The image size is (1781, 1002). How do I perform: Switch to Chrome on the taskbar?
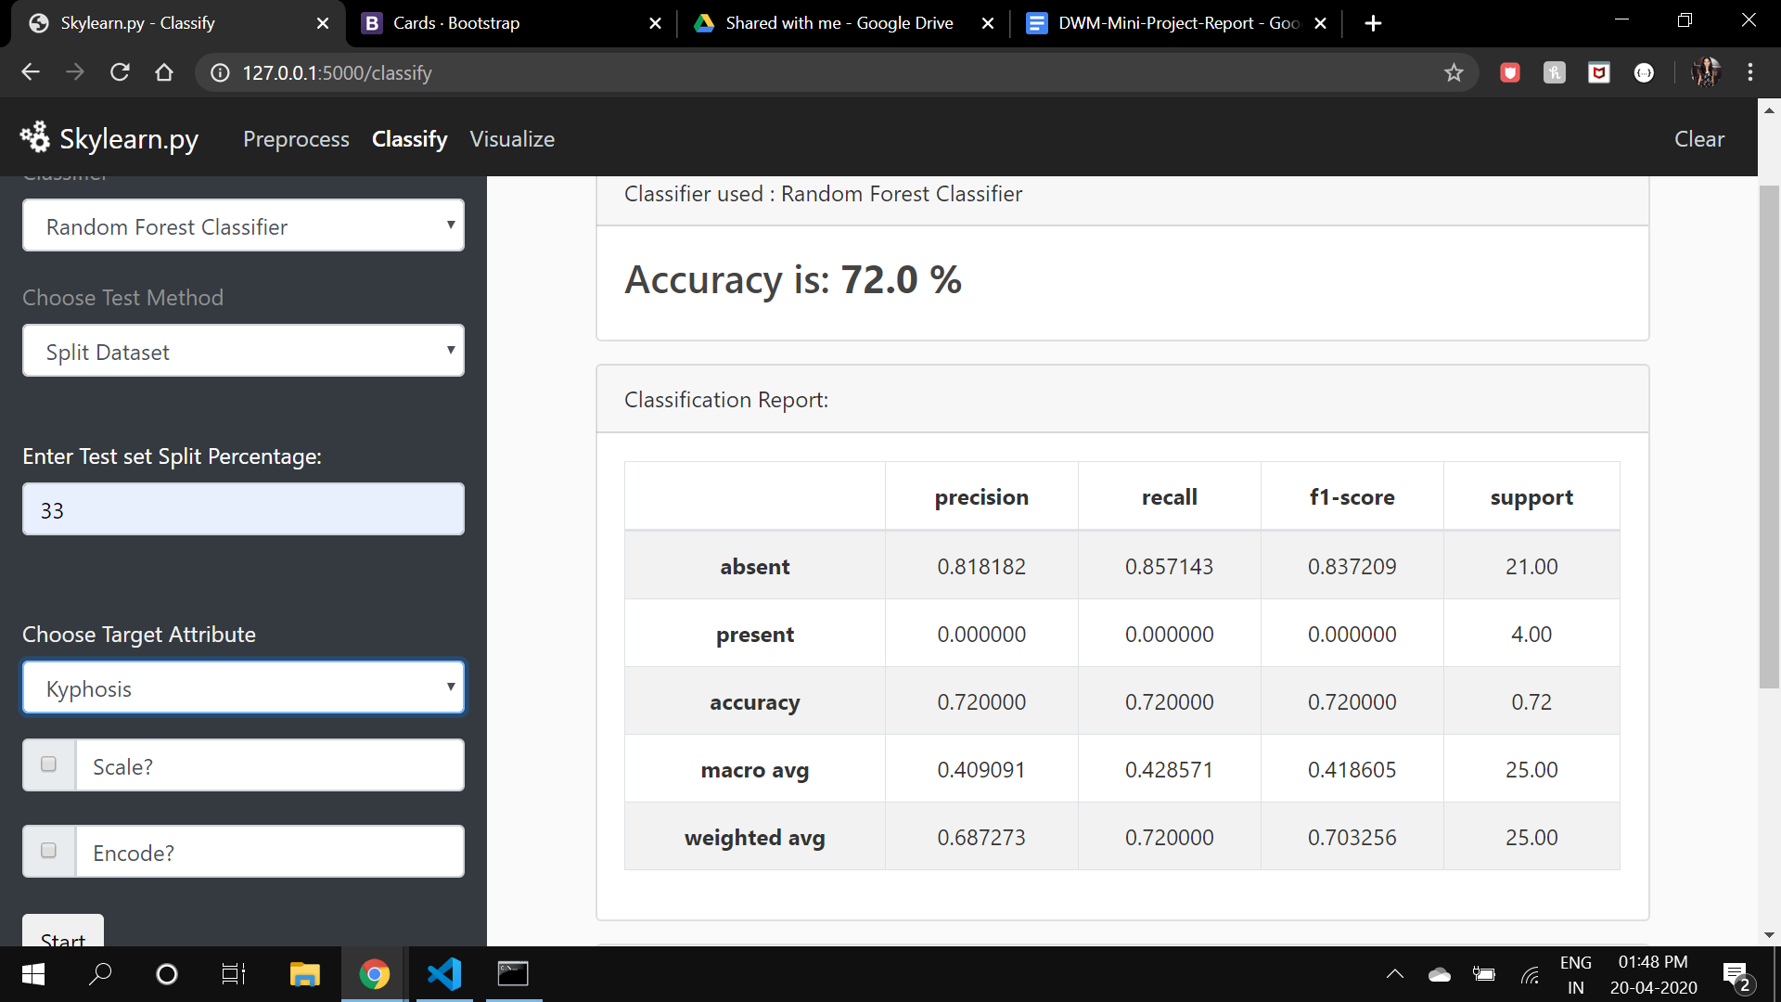pyautogui.click(x=375, y=974)
